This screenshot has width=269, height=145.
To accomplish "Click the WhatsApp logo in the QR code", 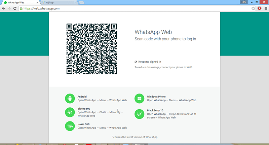I will pos(92,49).
